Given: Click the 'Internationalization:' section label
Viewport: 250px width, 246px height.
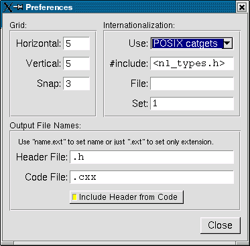Looking at the screenshot, I should tap(139, 25).
